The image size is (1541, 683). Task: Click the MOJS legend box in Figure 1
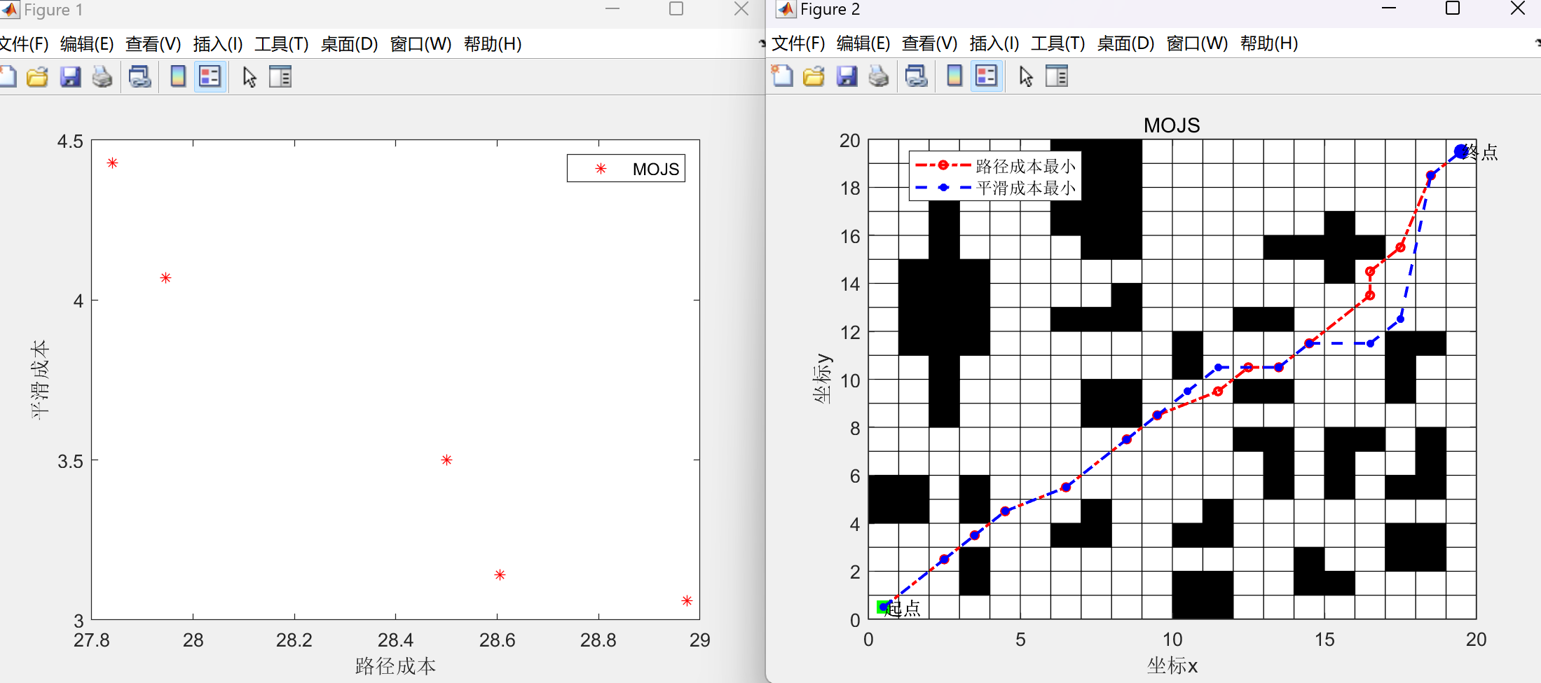point(626,169)
